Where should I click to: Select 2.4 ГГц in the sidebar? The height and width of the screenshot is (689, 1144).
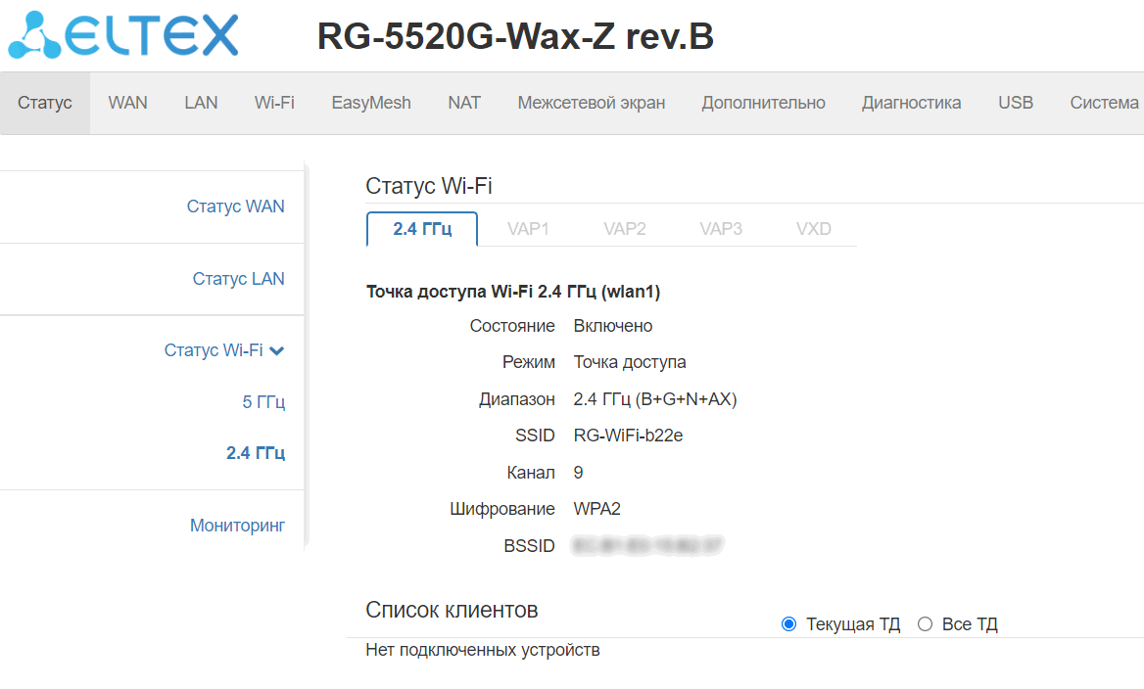[256, 453]
